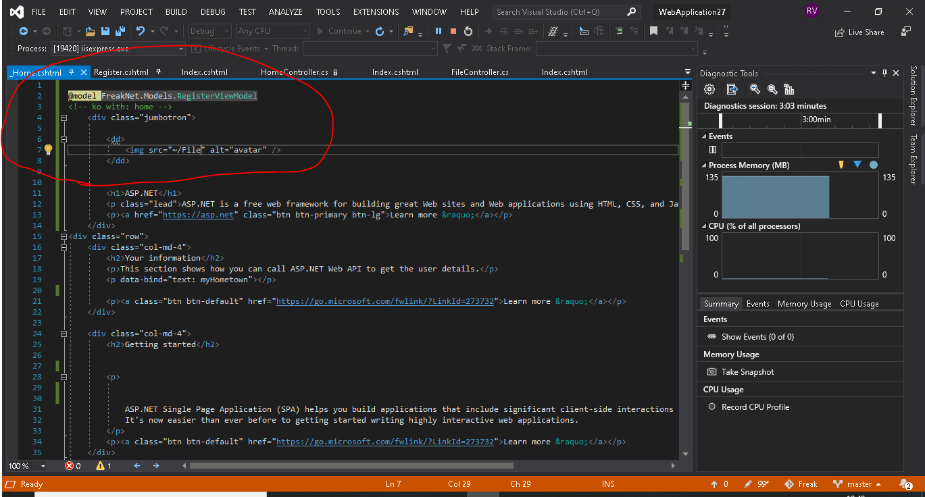Click the pause events icon under Events
Screen dimensions: 925x497
(713, 150)
